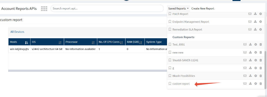Click the Search report api field
This screenshot has height=97, width=267.
click(107, 8)
